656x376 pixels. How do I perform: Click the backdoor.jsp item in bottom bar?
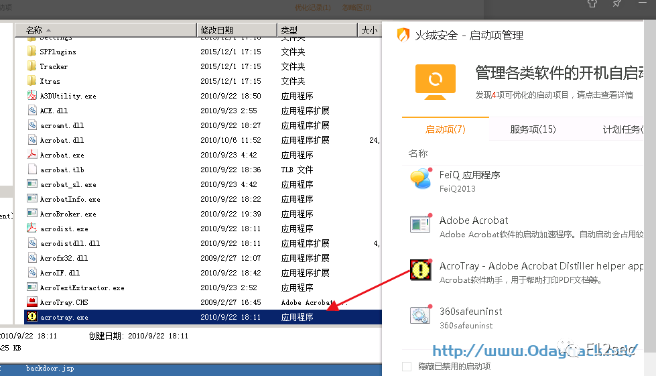click(50, 369)
